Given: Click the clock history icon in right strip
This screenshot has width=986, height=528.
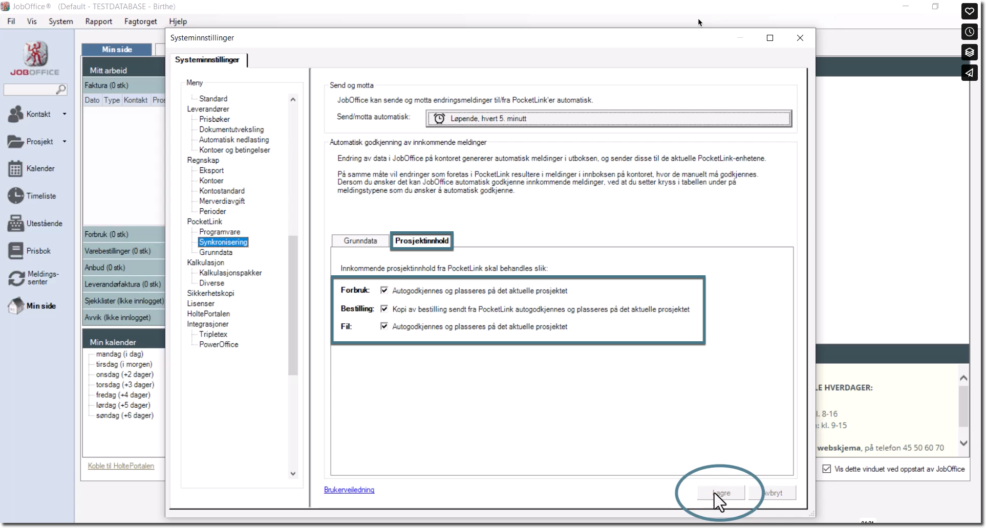Looking at the screenshot, I should 970,32.
